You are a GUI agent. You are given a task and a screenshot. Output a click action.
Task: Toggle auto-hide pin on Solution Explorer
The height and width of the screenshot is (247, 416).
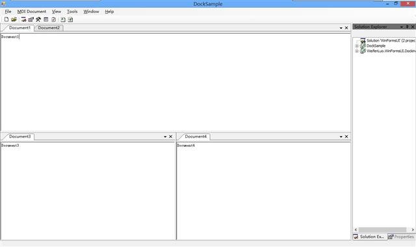coord(408,27)
